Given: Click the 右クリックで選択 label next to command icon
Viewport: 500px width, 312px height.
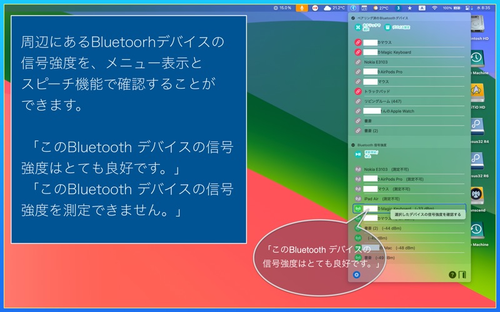Looking at the screenshot, I should pyautogui.click(x=371, y=27).
